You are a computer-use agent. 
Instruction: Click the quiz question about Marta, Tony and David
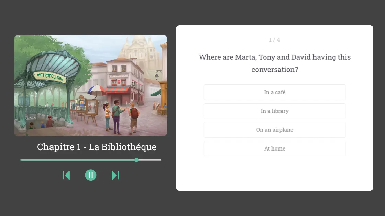tap(274, 63)
